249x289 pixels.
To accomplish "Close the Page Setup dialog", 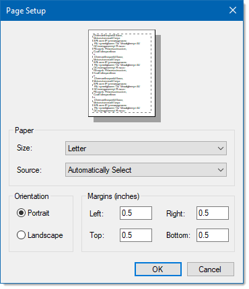I will [x=233, y=10].
